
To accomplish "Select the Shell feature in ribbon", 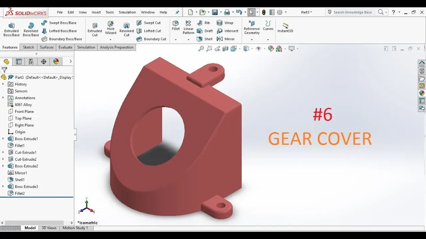I will click(x=205, y=39).
